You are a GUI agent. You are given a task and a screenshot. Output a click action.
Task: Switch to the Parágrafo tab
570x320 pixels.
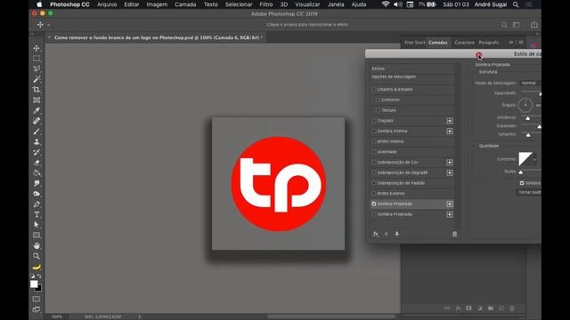tap(489, 43)
